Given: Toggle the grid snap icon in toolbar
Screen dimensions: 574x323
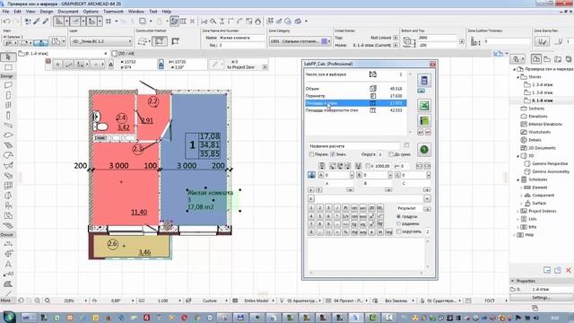Looking at the screenshot, I should pyautogui.click(x=109, y=22).
